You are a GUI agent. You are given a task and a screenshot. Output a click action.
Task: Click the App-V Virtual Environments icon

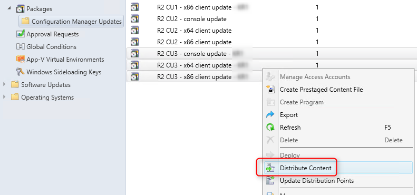pos(20,59)
